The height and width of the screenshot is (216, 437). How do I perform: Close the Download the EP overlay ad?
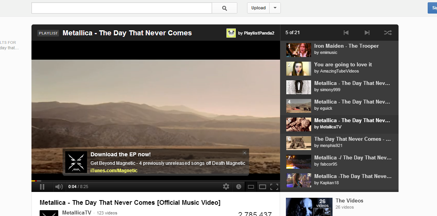[x=245, y=153]
